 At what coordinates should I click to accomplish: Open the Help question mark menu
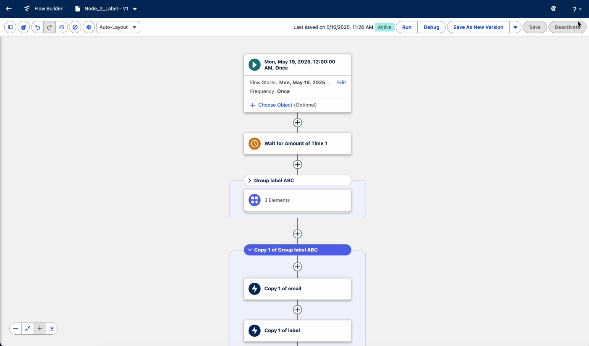click(x=577, y=9)
